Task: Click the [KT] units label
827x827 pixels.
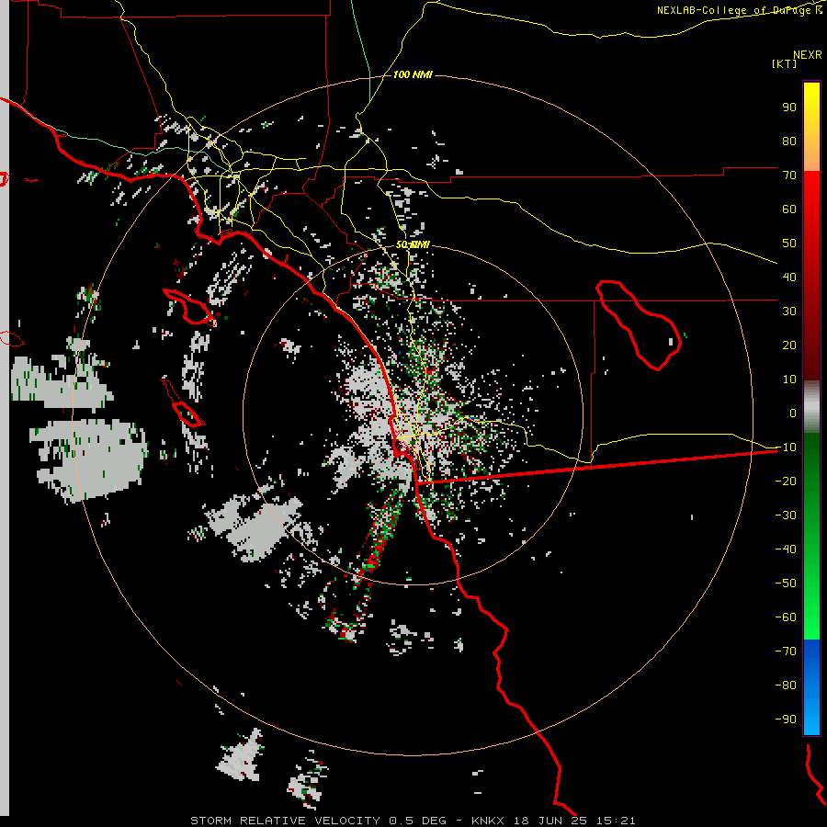Action: (784, 63)
